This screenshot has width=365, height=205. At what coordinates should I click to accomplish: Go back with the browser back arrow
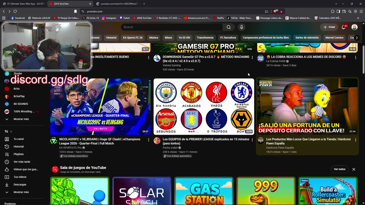(4, 11)
